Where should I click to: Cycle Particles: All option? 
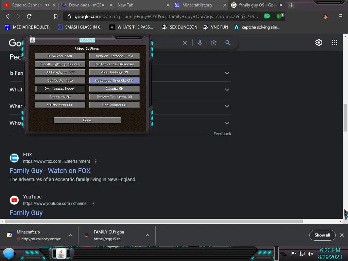[x=60, y=97]
